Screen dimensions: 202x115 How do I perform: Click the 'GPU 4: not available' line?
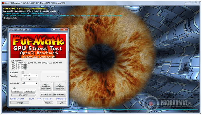19,69
